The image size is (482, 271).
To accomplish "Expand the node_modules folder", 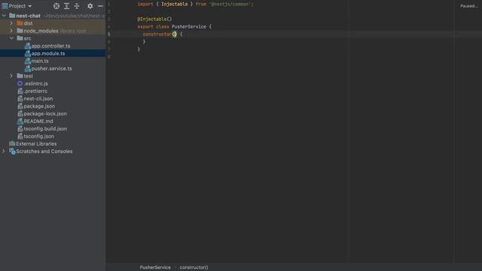I will tap(11, 31).
